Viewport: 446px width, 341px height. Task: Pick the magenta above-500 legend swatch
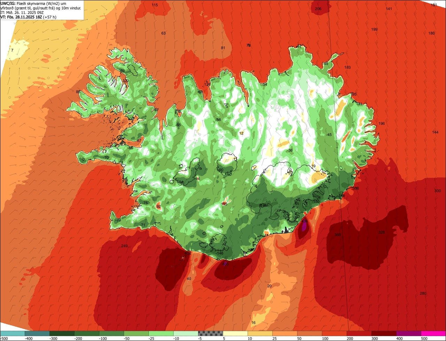coord(433,333)
